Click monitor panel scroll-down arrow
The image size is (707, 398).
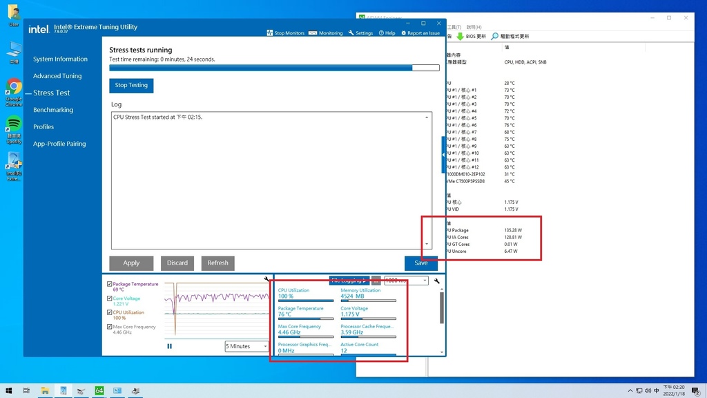coord(441,352)
